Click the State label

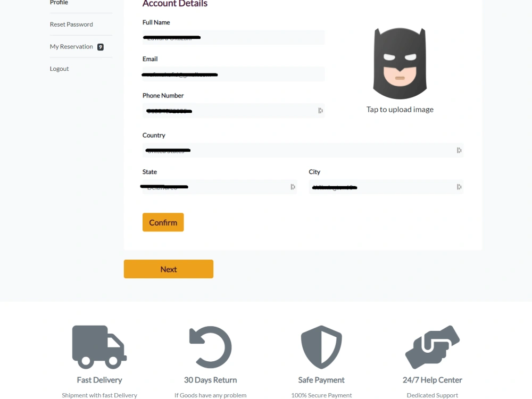149,172
